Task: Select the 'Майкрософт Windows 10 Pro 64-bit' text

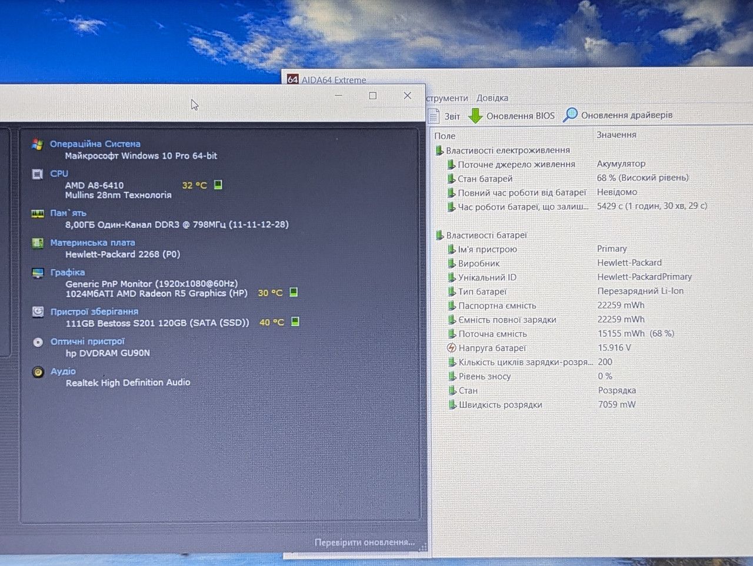Action: [141, 156]
